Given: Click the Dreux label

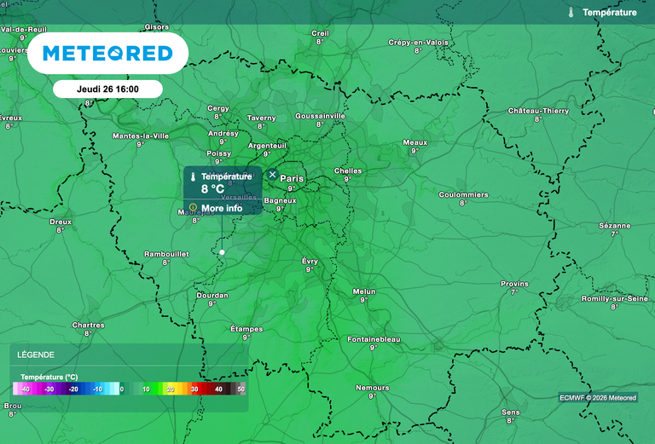Looking at the screenshot, I should pos(61,222).
